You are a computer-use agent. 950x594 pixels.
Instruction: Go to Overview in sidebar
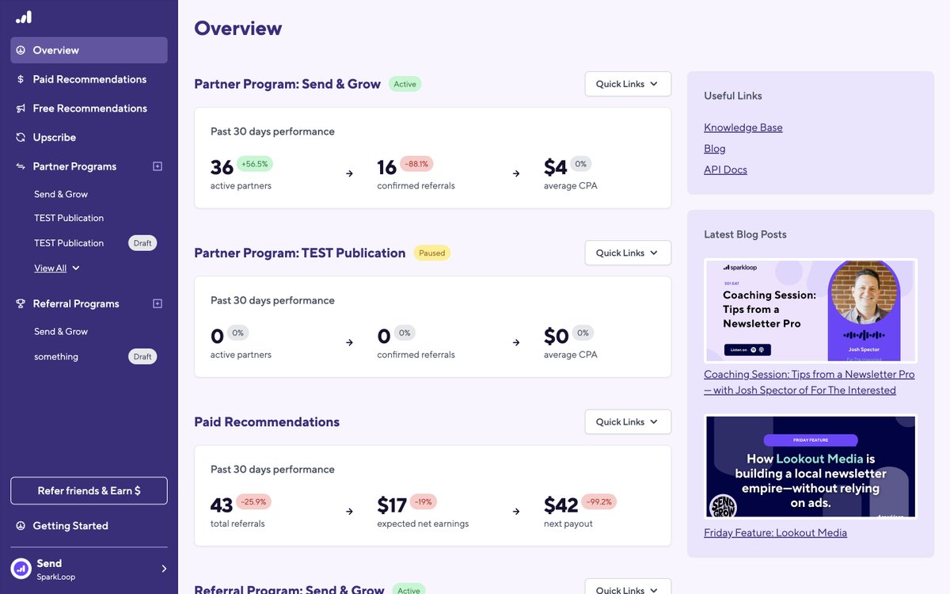pyautogui.click(x=89, y=50)
